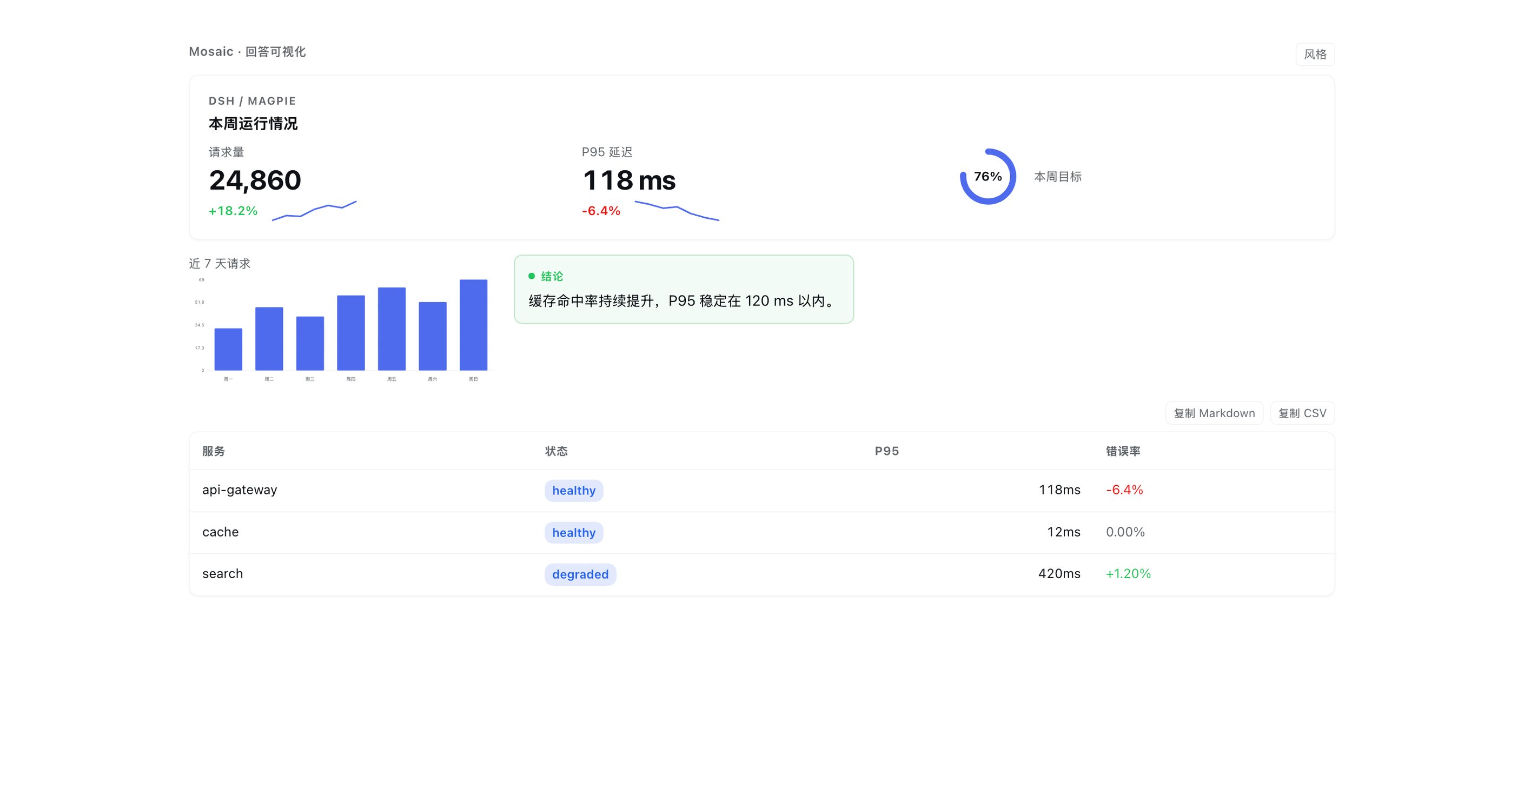Click the Mosaic · 回答可视化 title
Image resolution: width=1524 pixels, height=804 pixels.
click(x=247, y=52)
